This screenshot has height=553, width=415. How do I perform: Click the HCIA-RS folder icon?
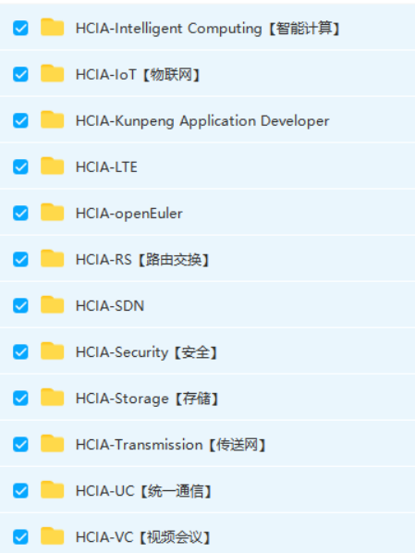coord(52,259)
